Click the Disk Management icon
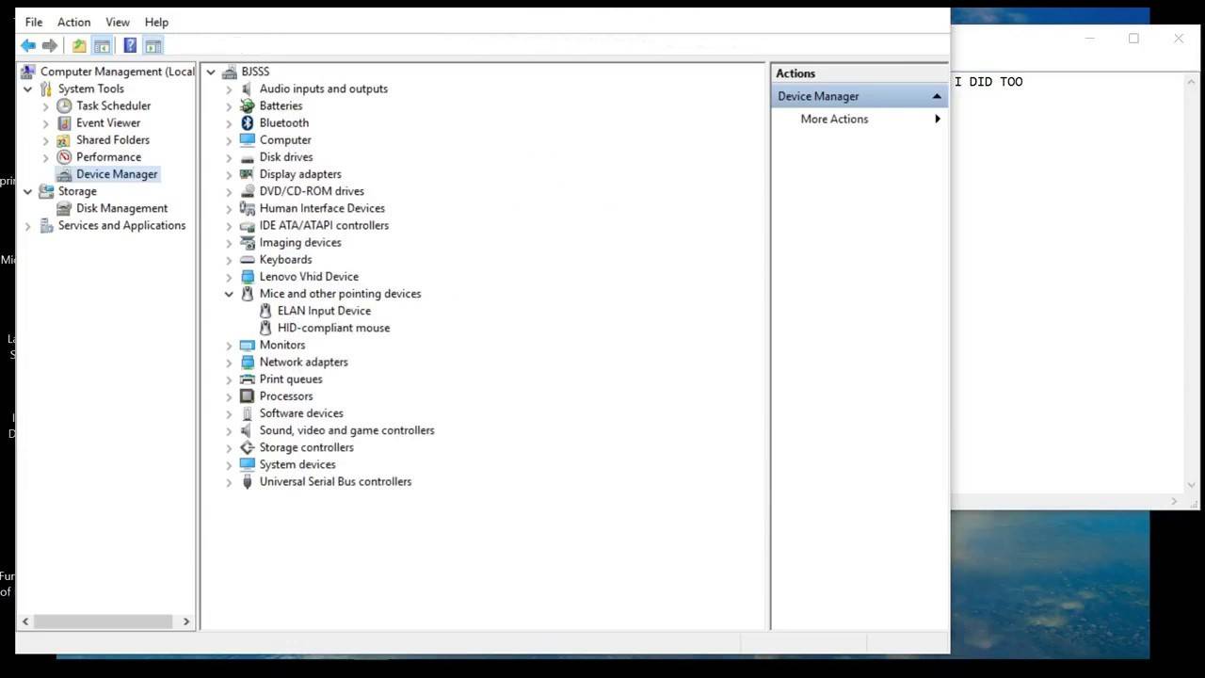Image resolution: width=1205 pixels, height=678 pixels. [64, 208]
